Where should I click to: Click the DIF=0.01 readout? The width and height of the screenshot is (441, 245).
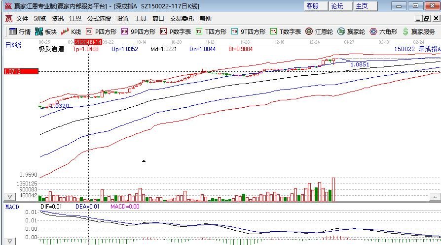click(x=51, y=207)
